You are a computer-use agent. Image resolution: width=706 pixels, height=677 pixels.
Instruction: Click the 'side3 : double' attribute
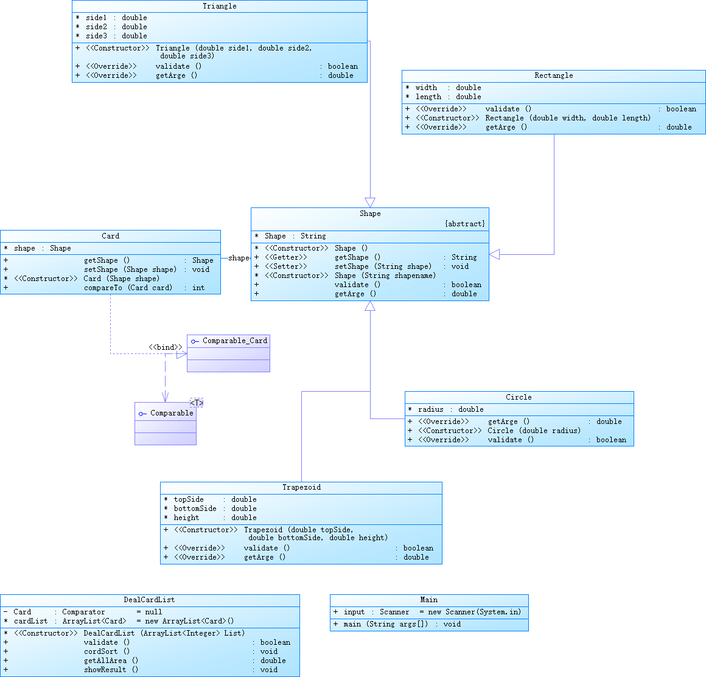111,35
